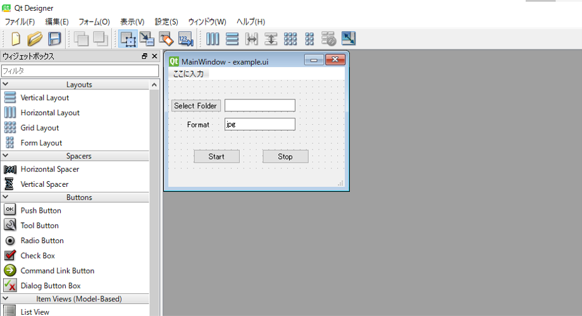Click the ここに入力 menu placeholder
Screen dimensions: 582x316
pos(189,73)
